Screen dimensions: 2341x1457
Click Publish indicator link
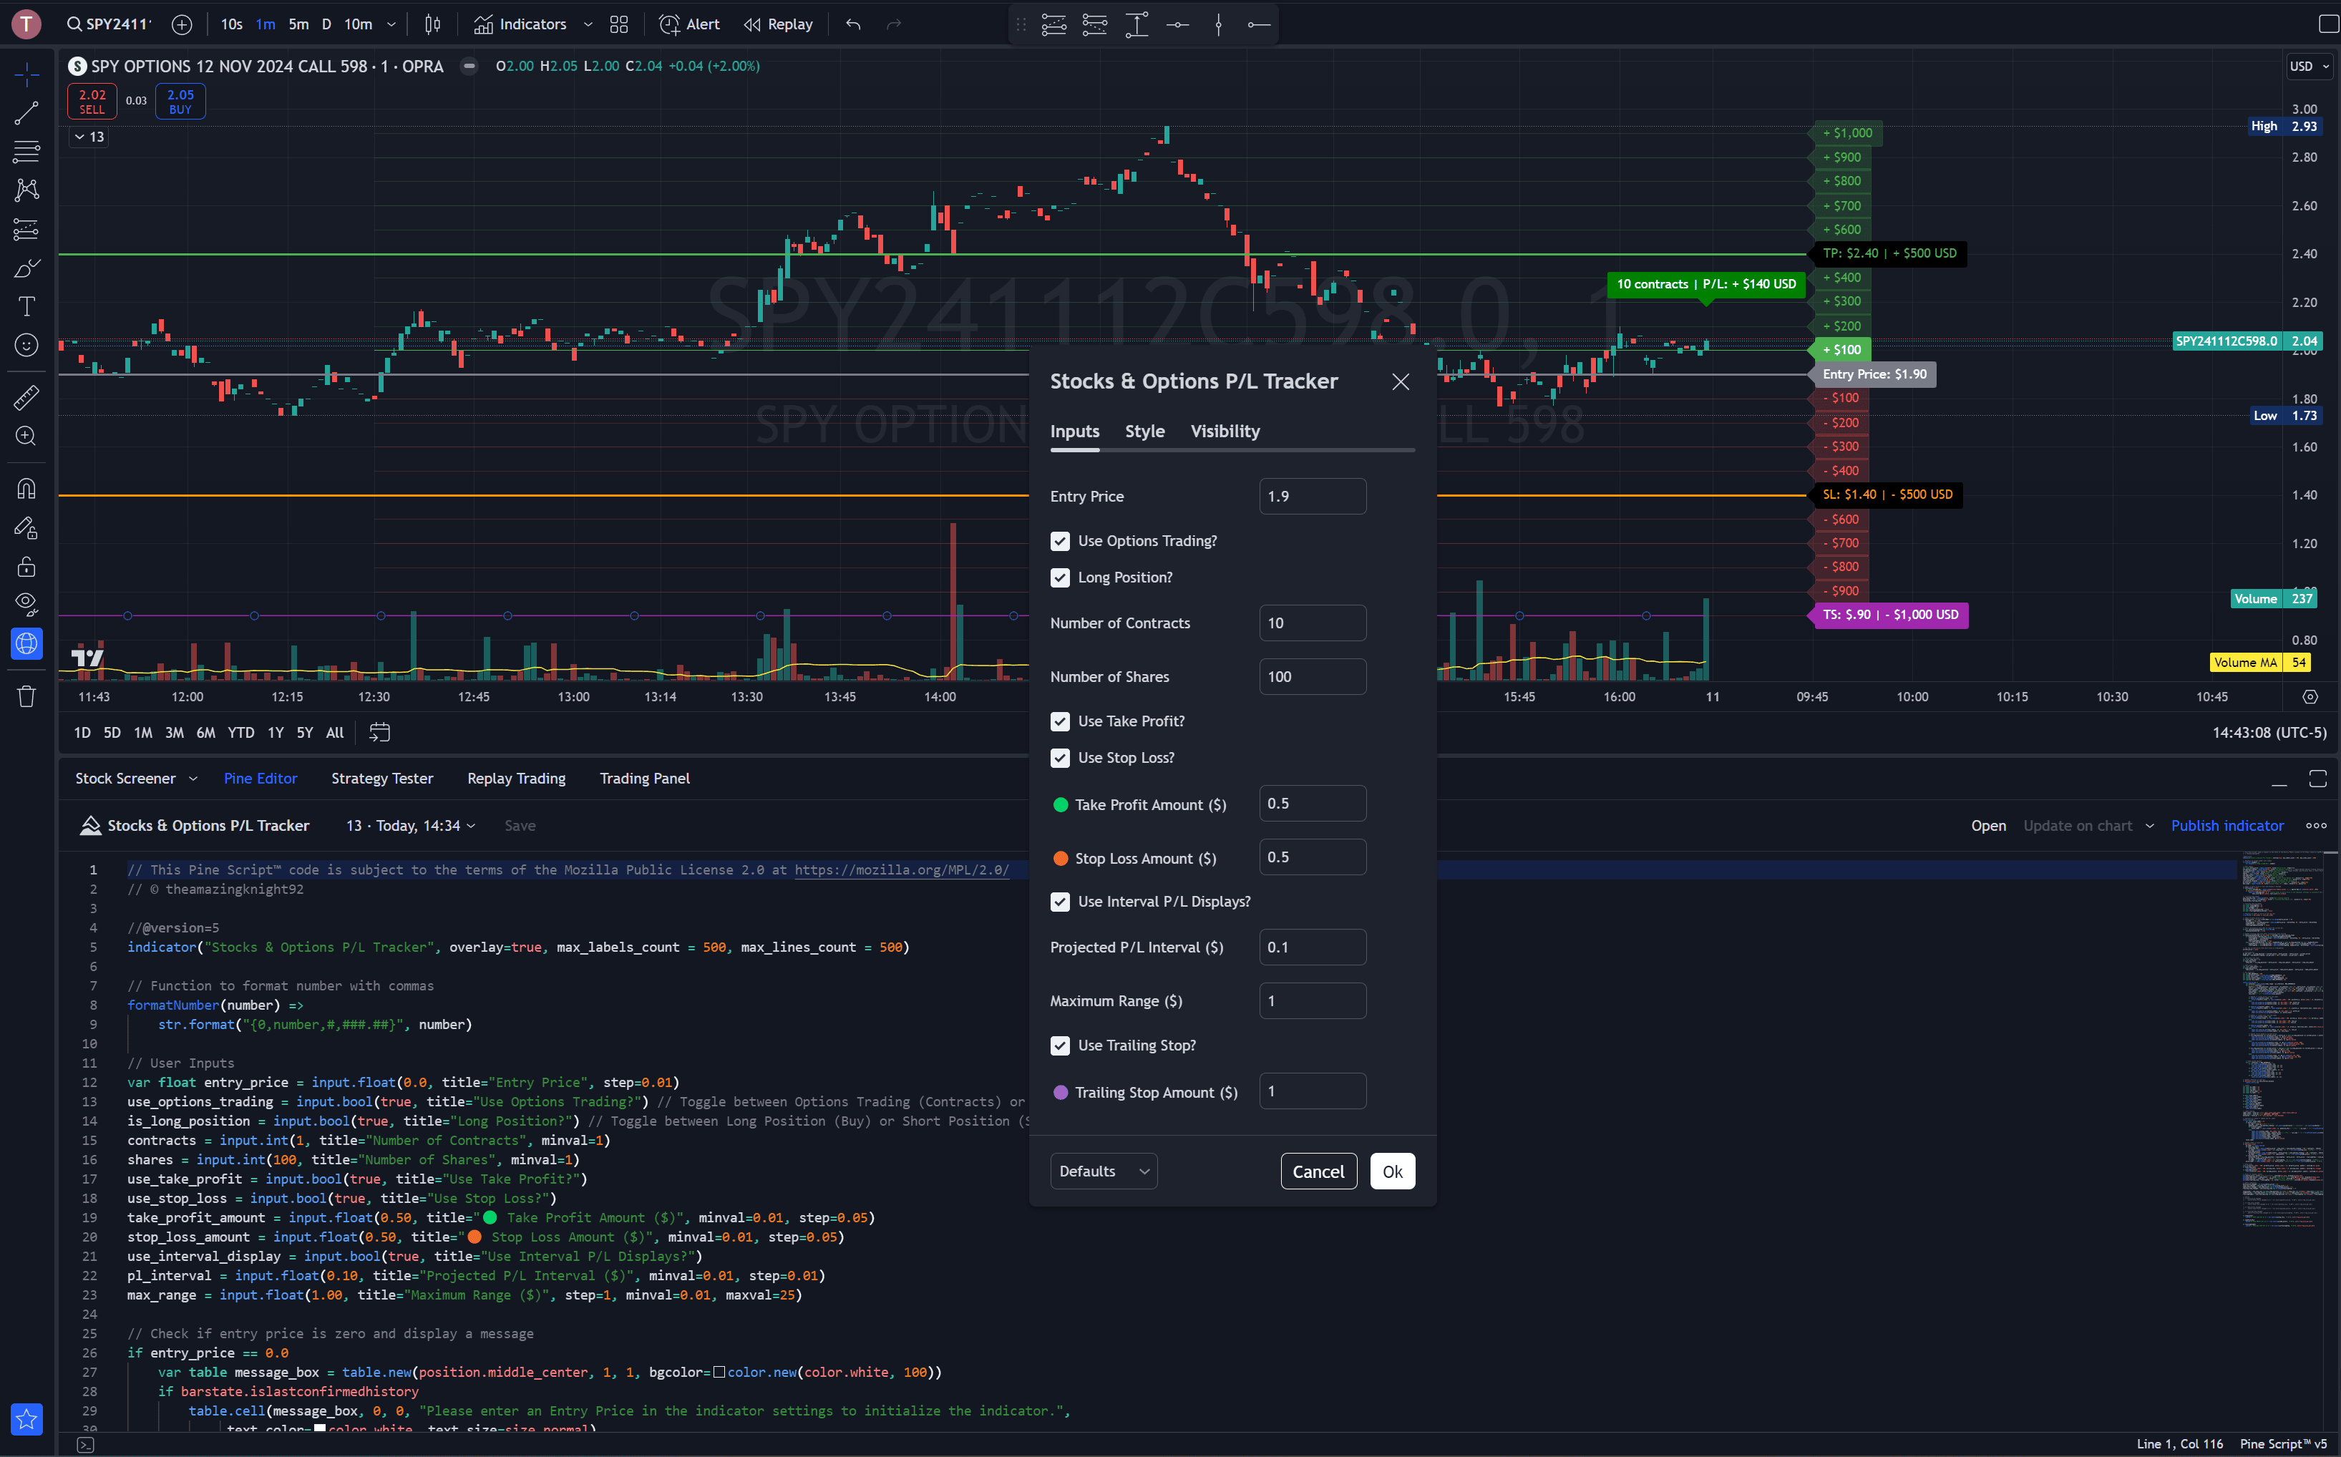2226,826
